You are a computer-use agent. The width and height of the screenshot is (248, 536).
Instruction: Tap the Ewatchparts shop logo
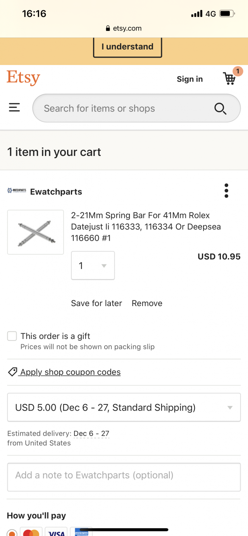pos(17,190)
